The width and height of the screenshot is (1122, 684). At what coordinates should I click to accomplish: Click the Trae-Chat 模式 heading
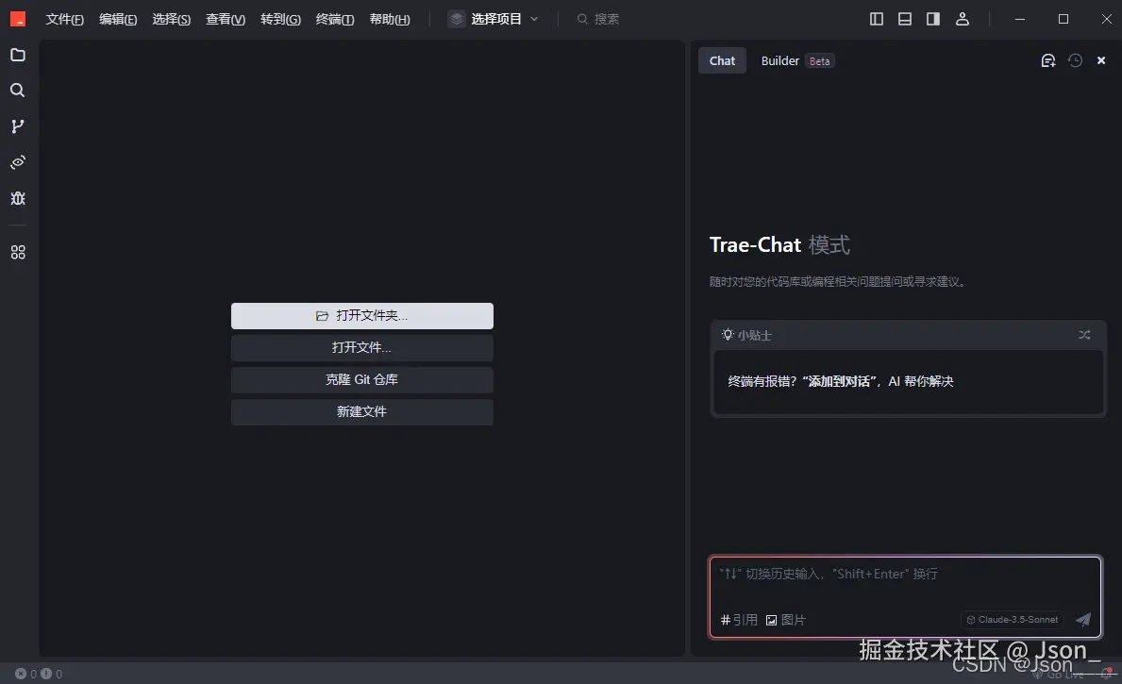[x=780, y=245]
